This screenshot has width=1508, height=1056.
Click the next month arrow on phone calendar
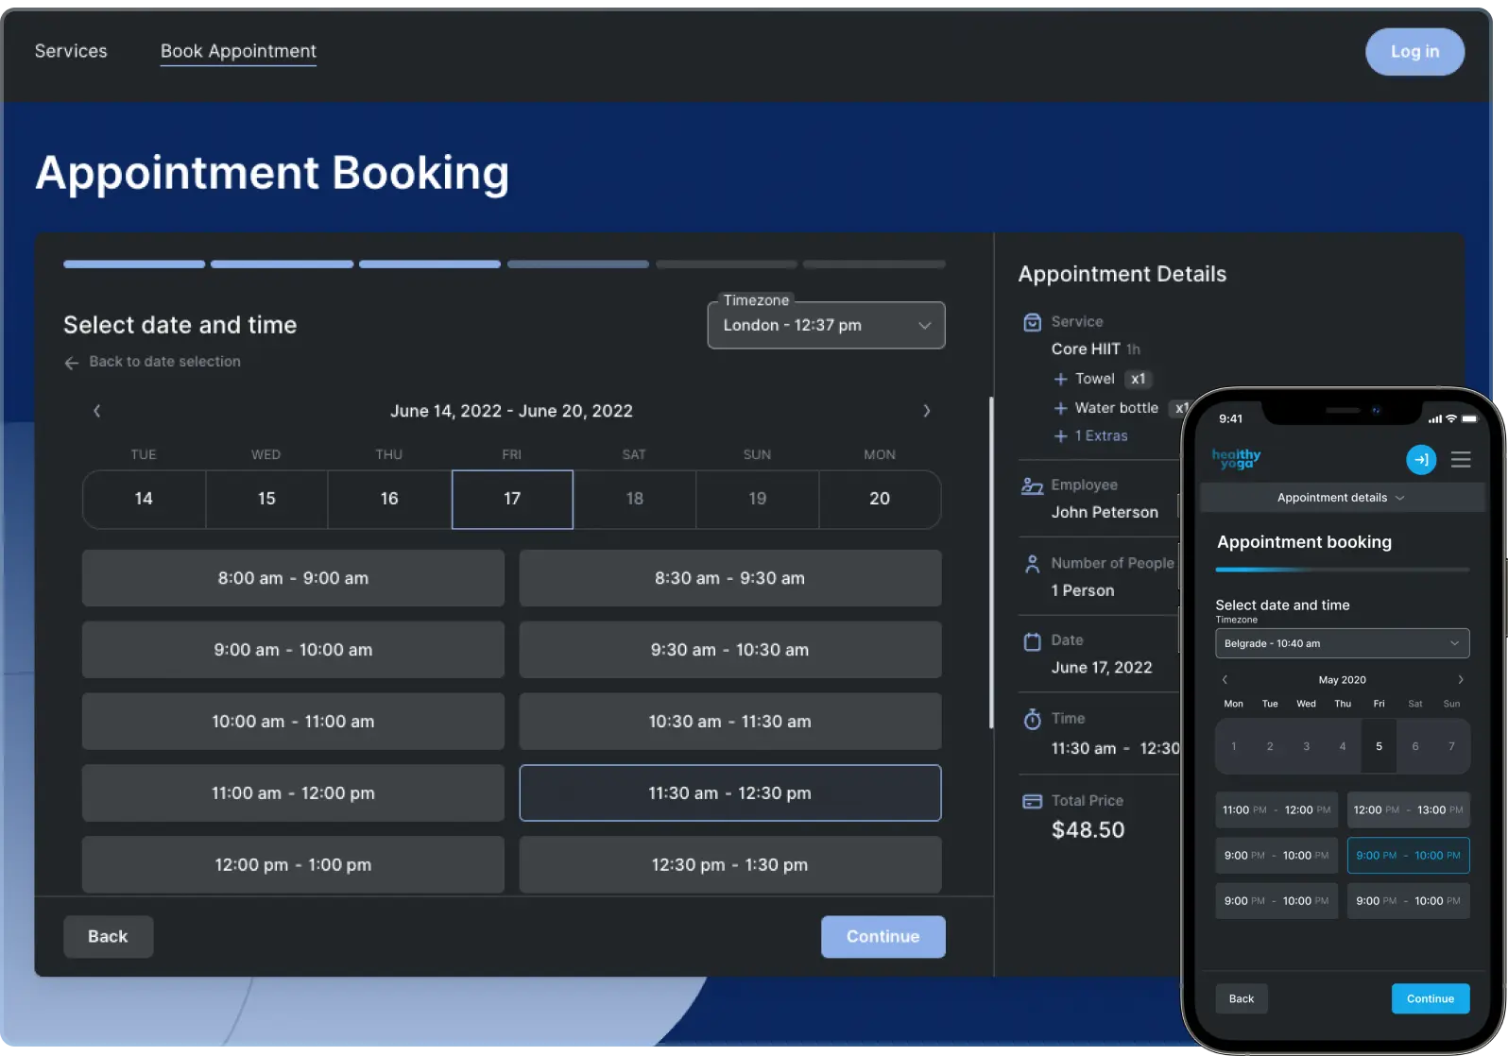[1460, 680]
